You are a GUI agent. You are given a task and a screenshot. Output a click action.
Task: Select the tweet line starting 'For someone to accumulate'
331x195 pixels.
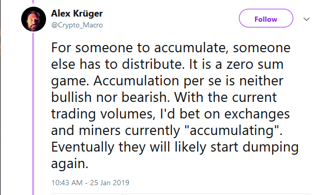pos(171,48)
